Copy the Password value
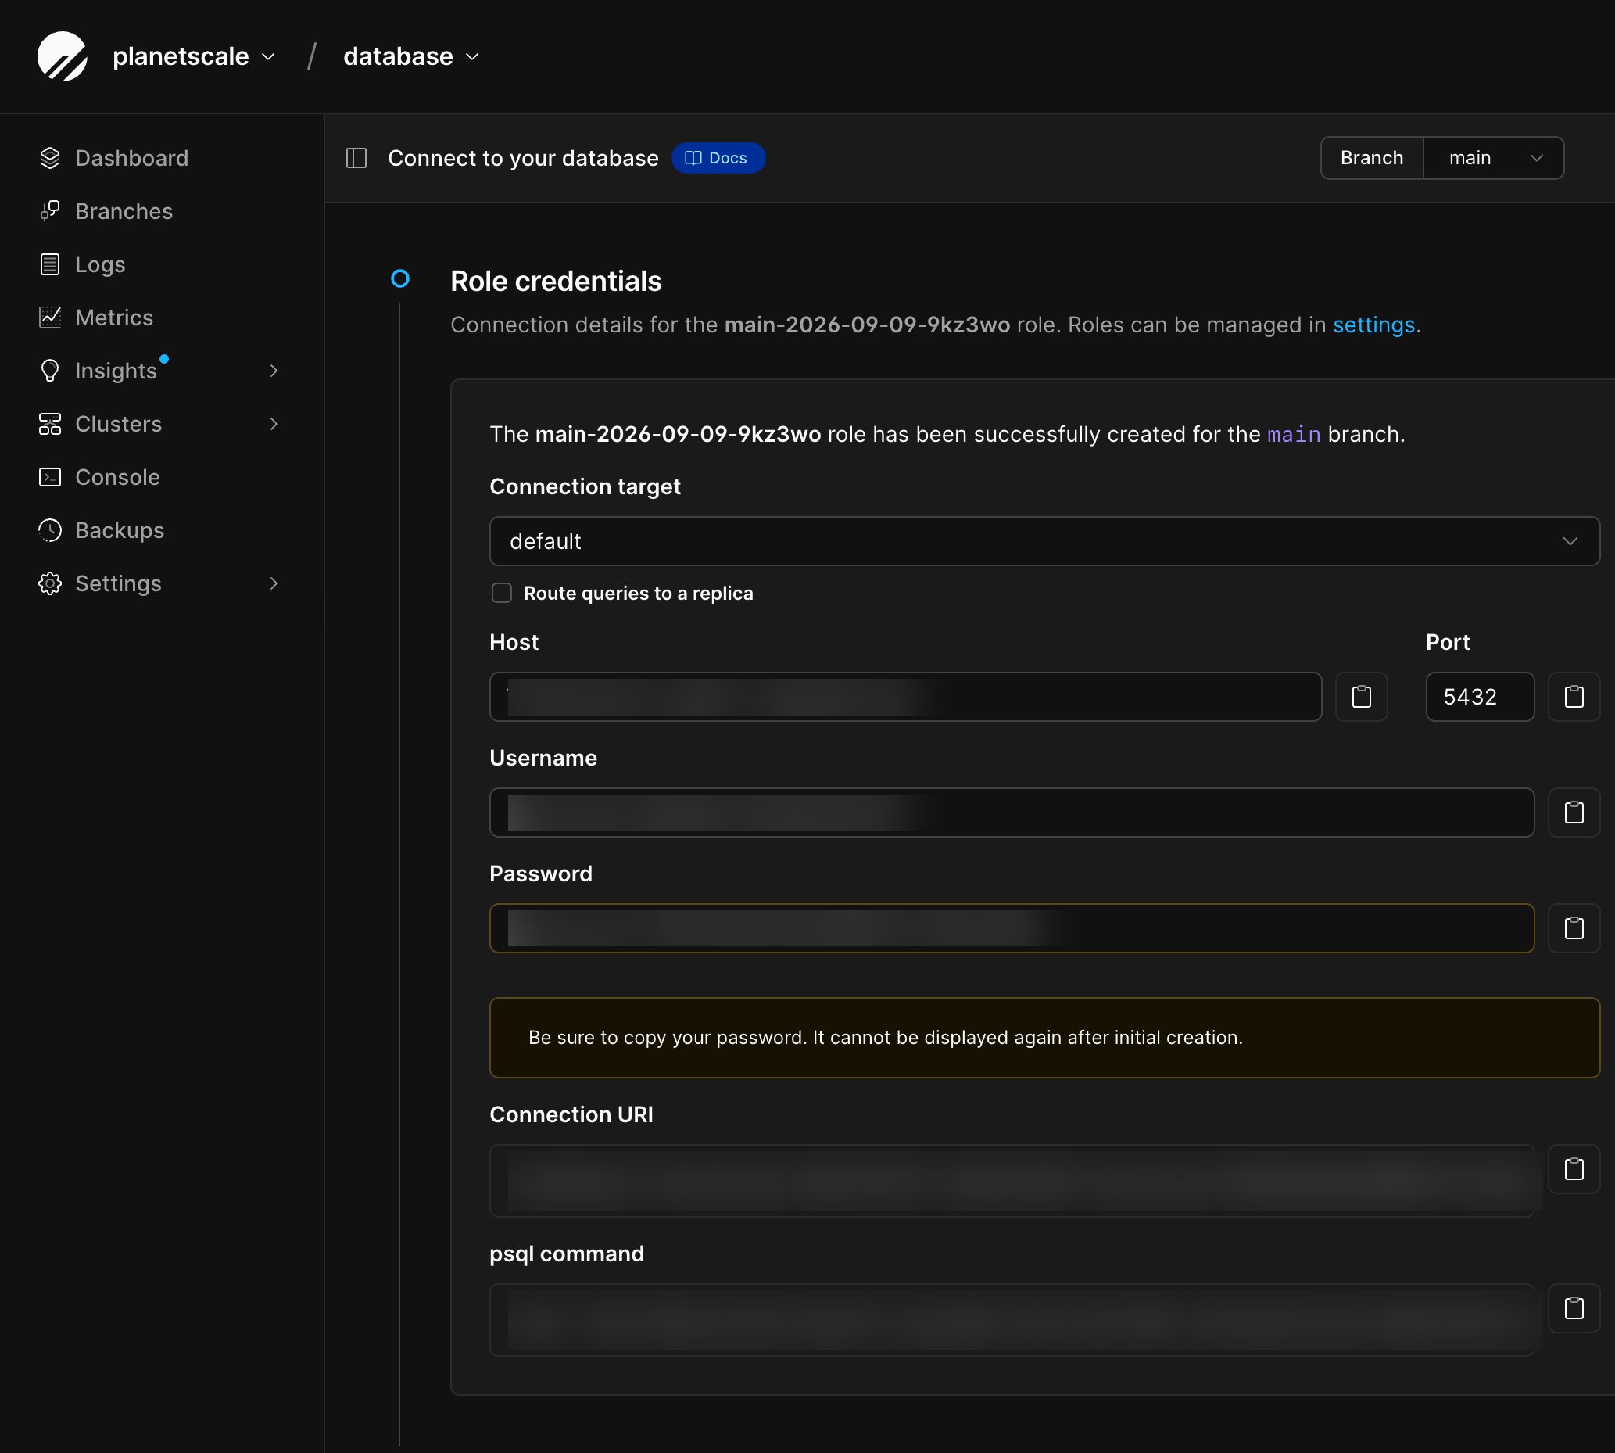The width and height of the screenshot is (1615, 1453). coord(1574,928)
